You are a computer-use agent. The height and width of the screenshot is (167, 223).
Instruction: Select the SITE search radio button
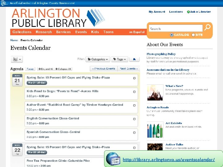click(x=193, y=35)
